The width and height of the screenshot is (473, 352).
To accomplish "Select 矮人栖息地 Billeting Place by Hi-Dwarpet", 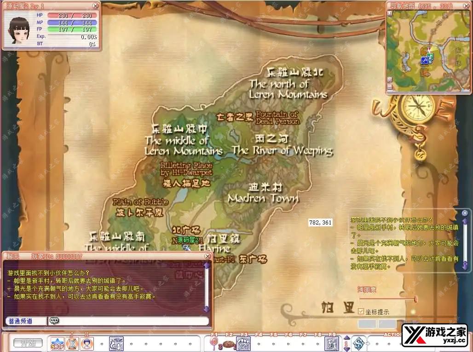I will (x=186, y=175).
